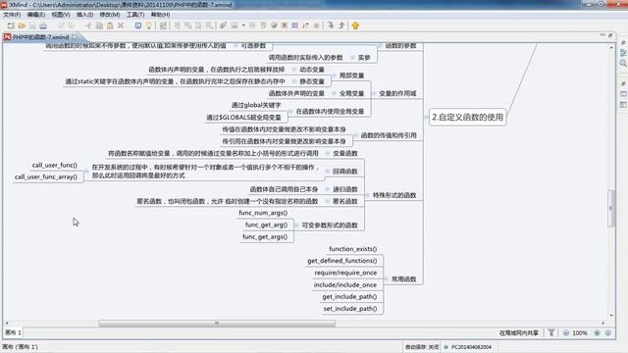
Task: Select the require/require_once node
Action: pos(345,273)
